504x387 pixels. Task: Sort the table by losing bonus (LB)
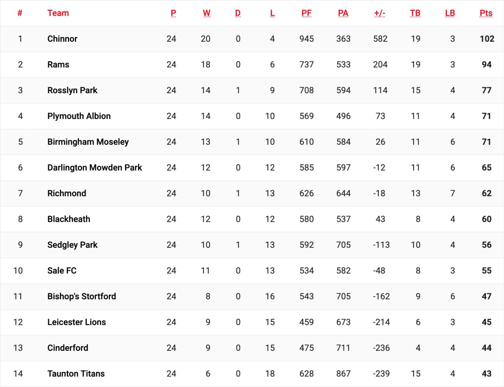click(450, 13)
